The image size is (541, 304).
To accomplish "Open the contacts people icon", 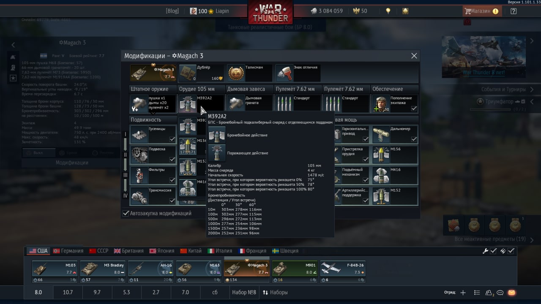I will click(x=489, y=293).
